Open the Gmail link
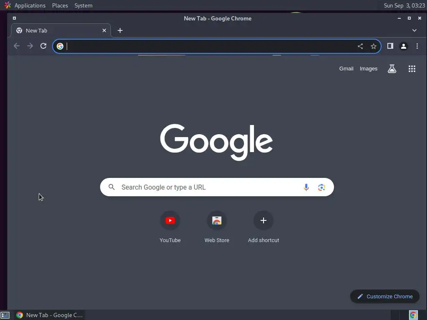The width and height of the screenshot is (427, 320). [x=346, y=69]
